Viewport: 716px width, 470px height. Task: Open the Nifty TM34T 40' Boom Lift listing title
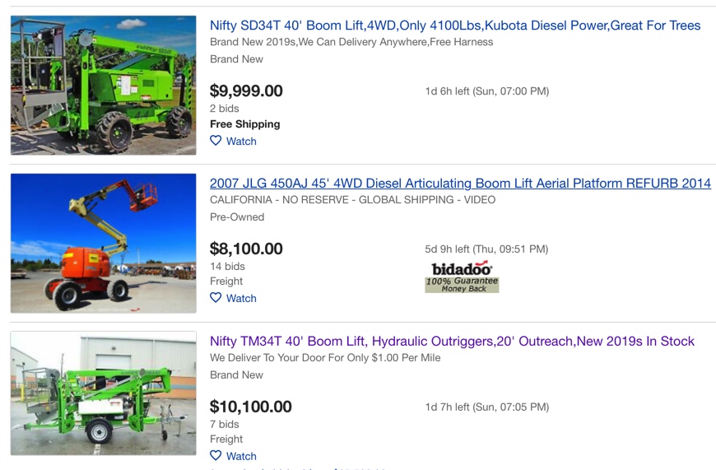pyautogui.click(x=452, y=342)
